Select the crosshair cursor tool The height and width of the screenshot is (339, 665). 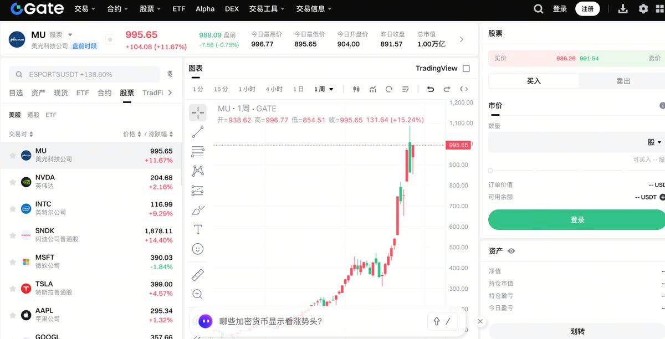pyautogui.click(x=198, y=113)
